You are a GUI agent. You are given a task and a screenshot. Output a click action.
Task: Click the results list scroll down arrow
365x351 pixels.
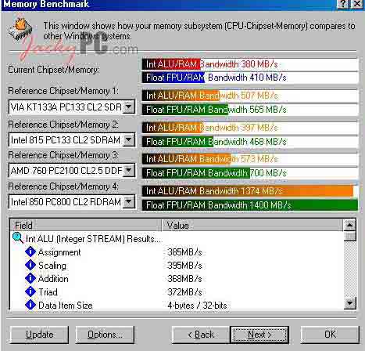point(349,303)
